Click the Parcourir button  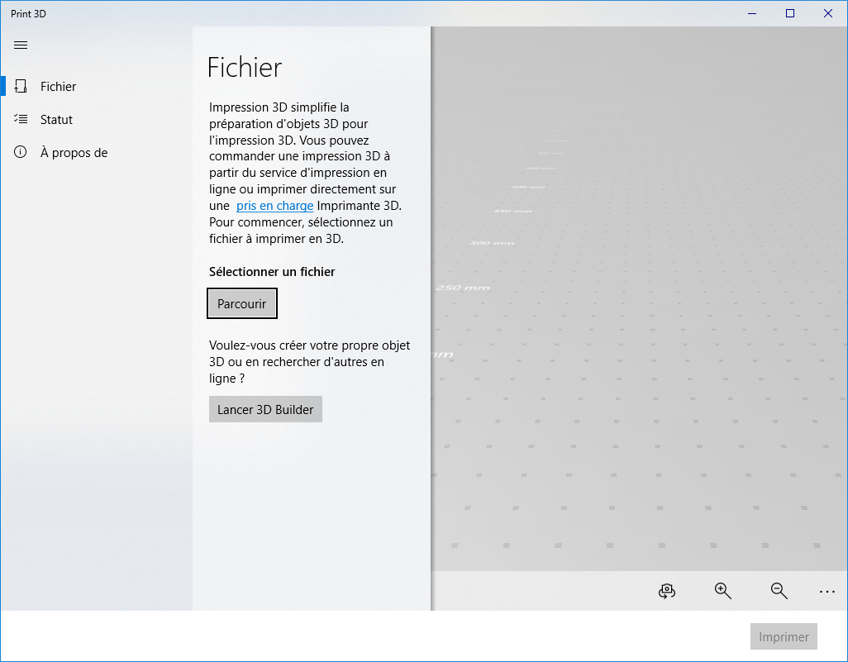[x=241, y=303]
